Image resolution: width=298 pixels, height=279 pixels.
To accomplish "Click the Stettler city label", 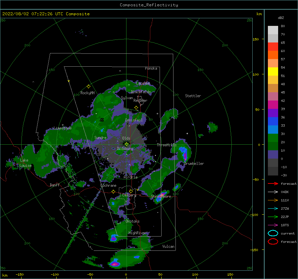I will tap(193, 96).
